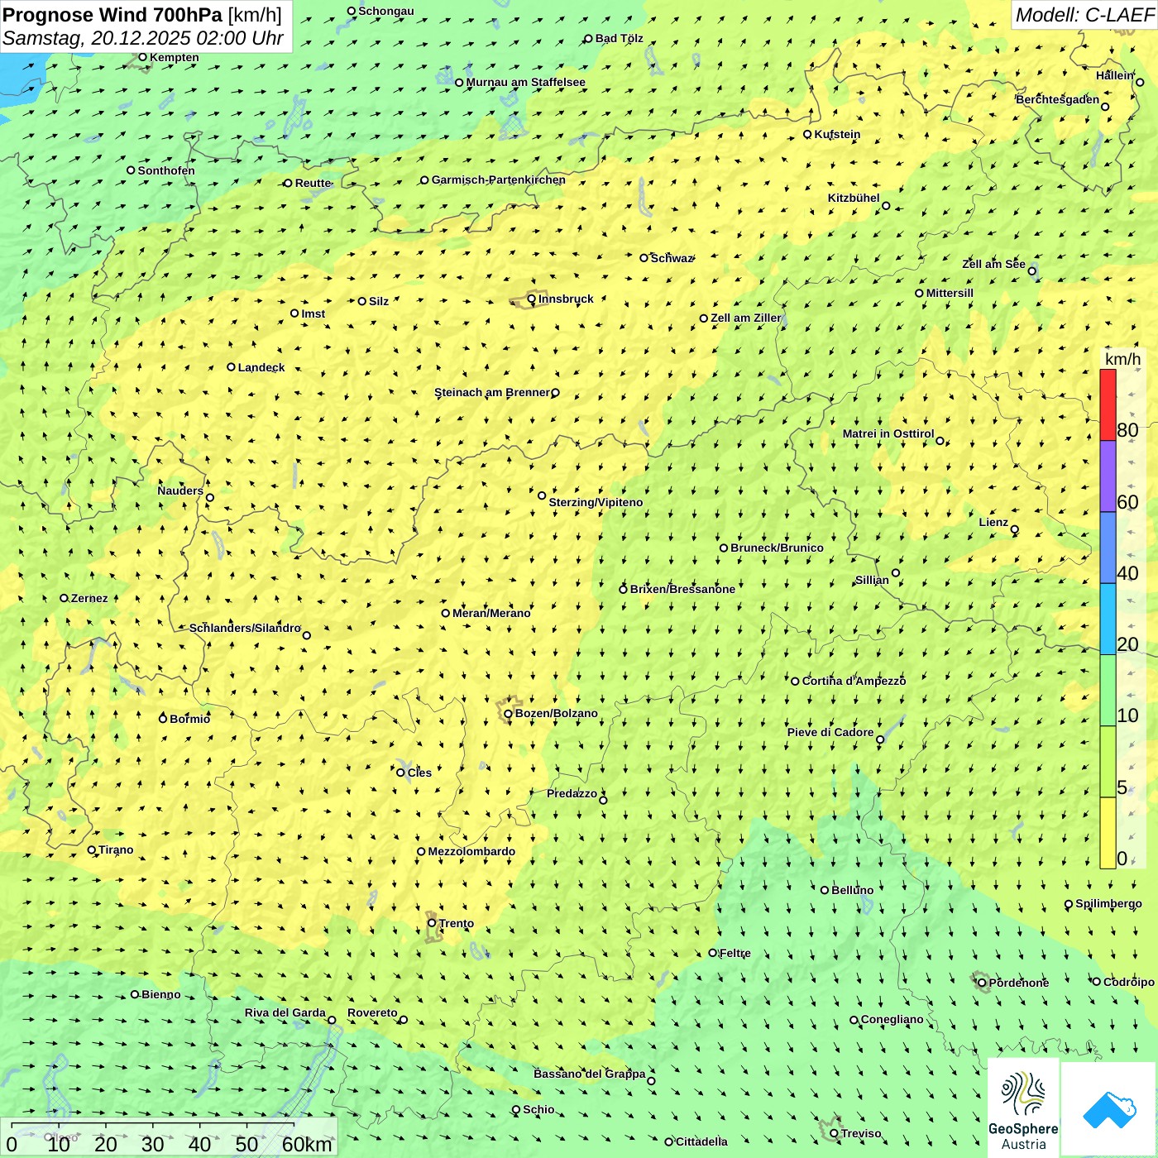Click the Bassano del Grappa label
This screenshot has height=1158, width=1158.
click(x=590, y=1074)
